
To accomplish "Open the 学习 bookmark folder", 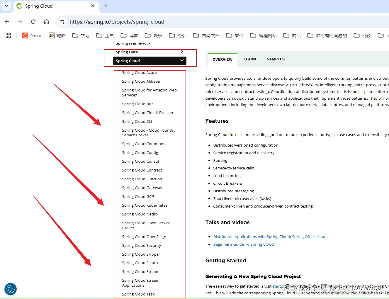I will 81,35.
